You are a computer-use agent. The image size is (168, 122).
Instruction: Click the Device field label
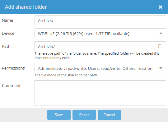[8, 33]
